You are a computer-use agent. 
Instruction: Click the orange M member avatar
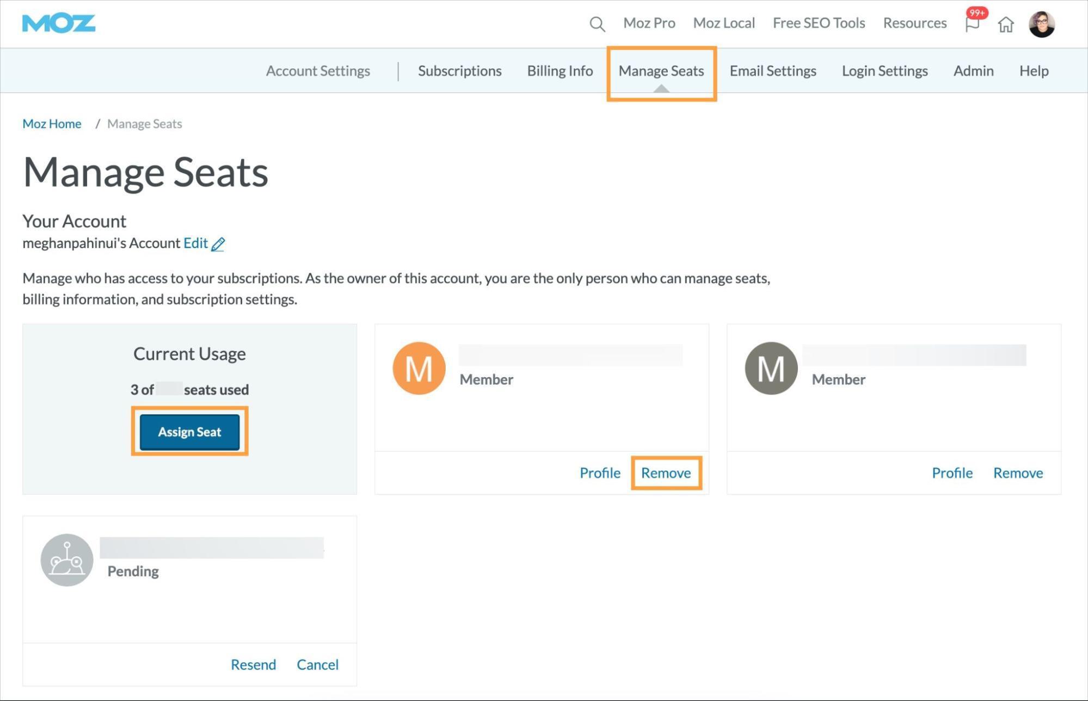click(x=419, y=368)
